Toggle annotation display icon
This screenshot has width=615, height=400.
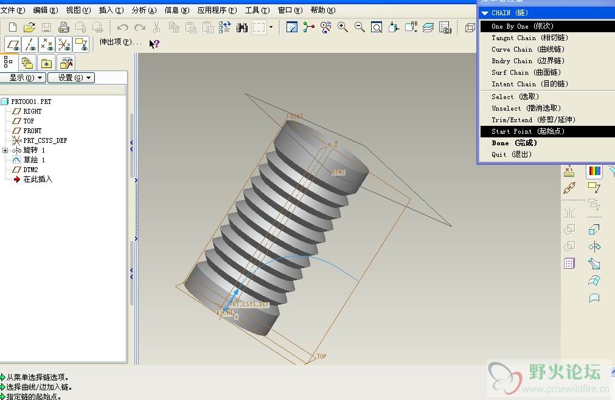81,44
